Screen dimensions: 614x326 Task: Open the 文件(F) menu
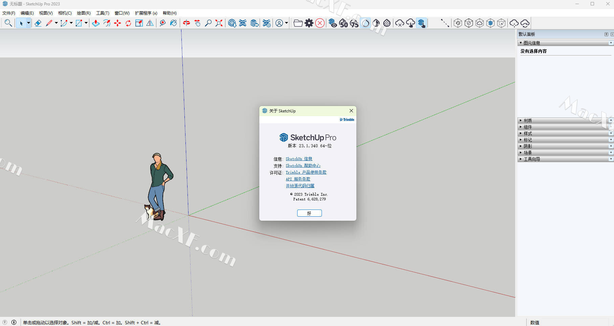(9, 13)
